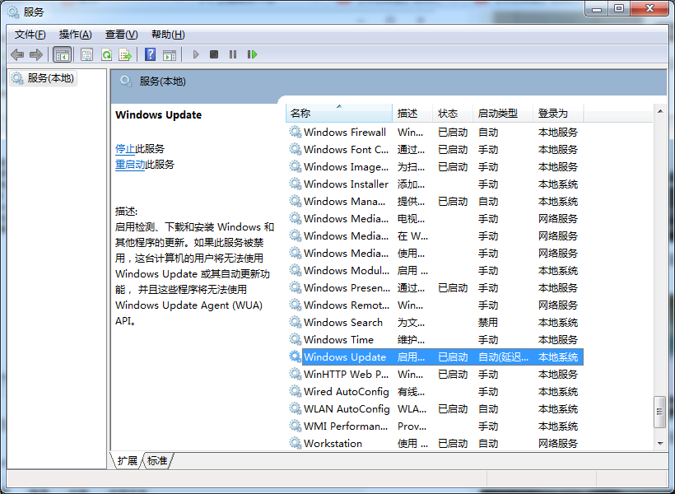Click the gear icon beside Windows Firewall

pyautogui.click(x=295, y=132)
